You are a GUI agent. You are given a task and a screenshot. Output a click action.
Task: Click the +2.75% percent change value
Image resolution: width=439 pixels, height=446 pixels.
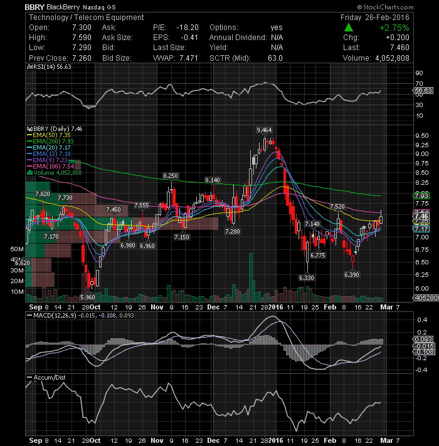click(x=394, y=28)
